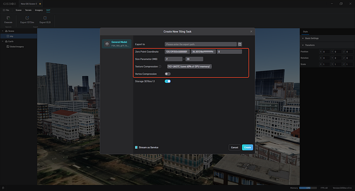Click the Storage 3DTiles 1.1 label
This screenshot has height=191, width=355.
point(145,81)
